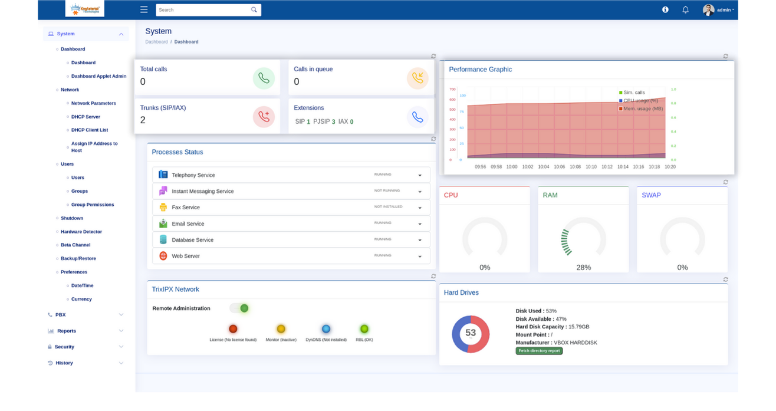
Task: Click the Hard Drives donut chart
Action: 471,334
